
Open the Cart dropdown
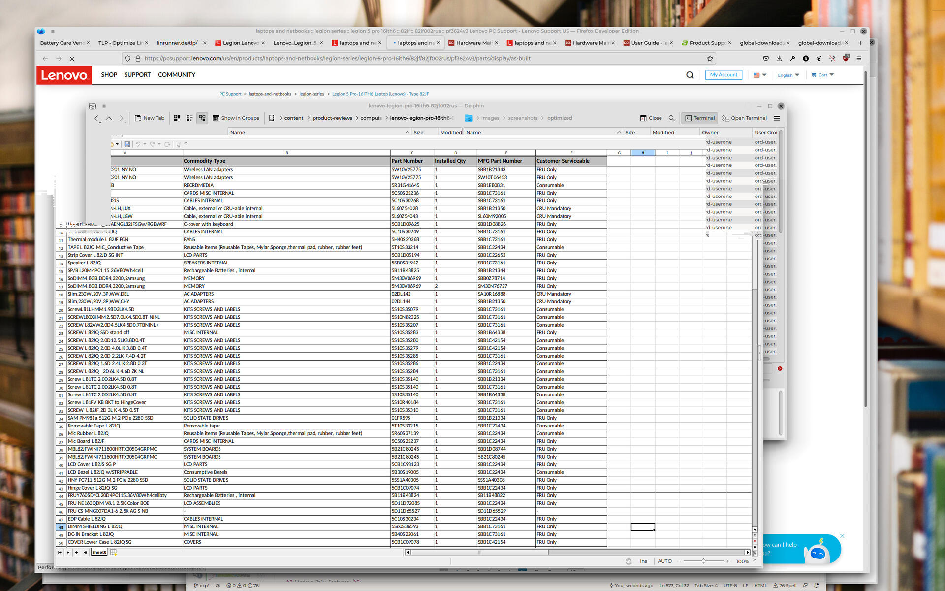click(822, 75)
